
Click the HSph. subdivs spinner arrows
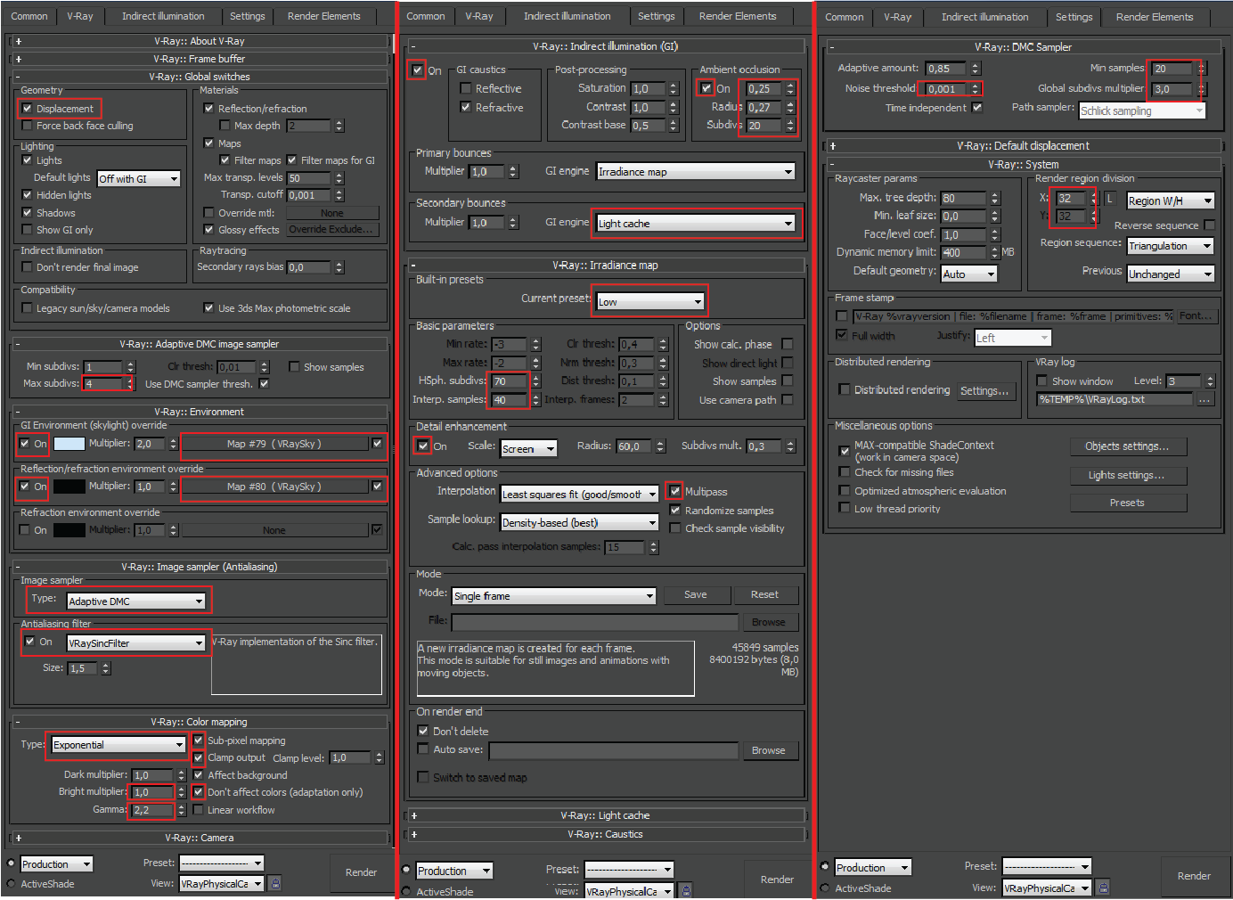pos(535,380)
